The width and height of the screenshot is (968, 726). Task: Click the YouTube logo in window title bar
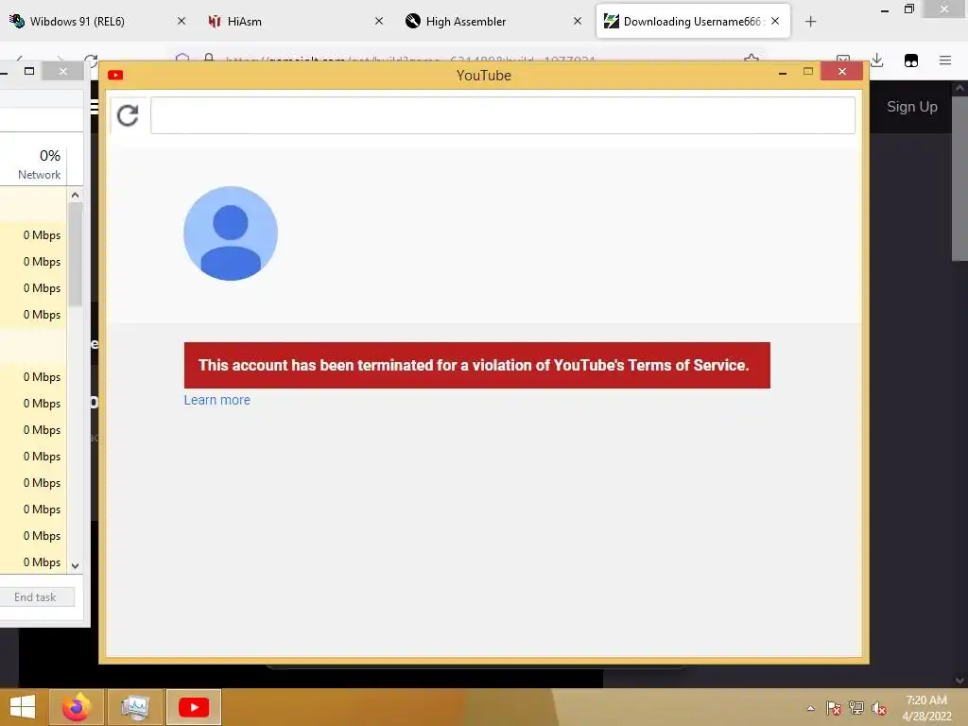(115, 75)
